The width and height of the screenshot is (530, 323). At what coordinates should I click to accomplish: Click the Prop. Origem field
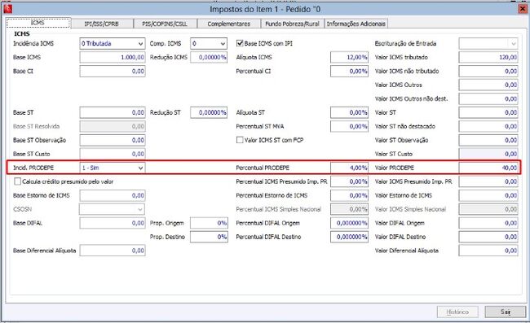tap(209, 223)
